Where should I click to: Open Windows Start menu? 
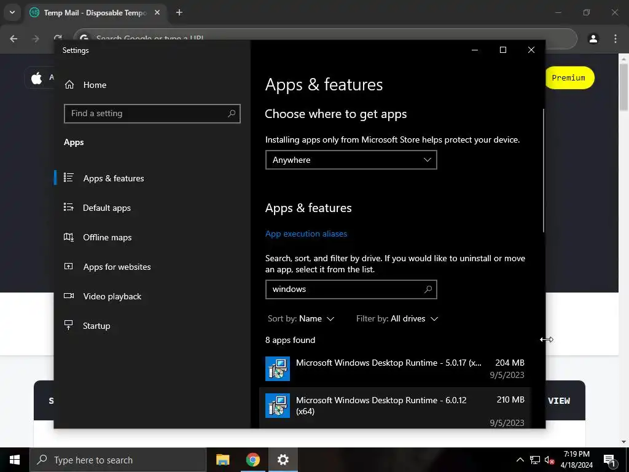[x=15, y=460]
